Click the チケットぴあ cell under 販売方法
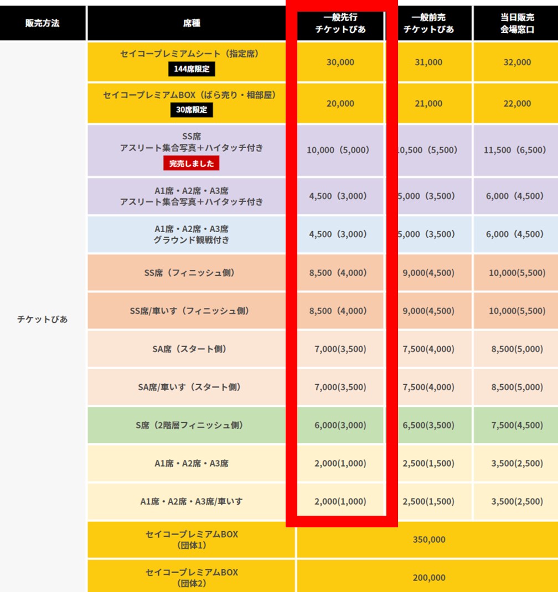The image size is (558, 592). [42, 319]
